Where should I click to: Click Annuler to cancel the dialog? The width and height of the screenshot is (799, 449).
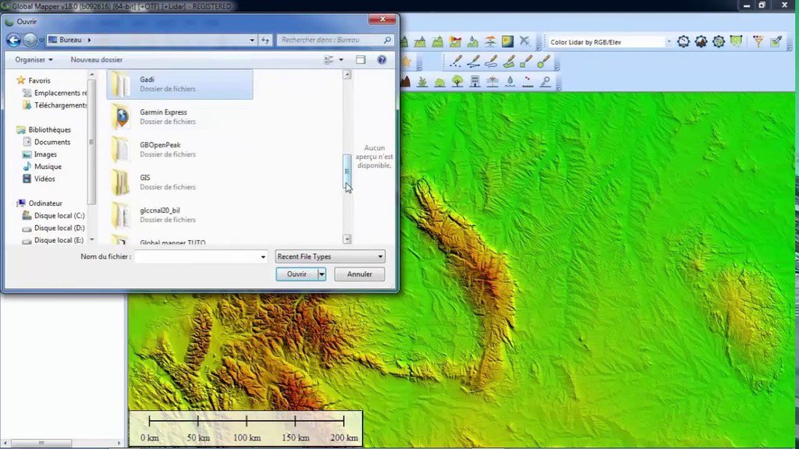coord(359,274)
